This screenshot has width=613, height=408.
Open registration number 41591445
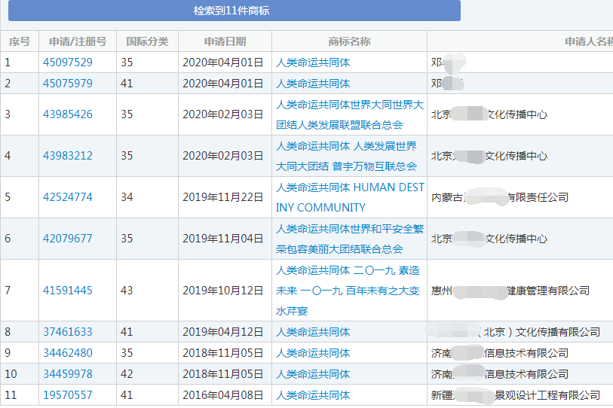68,291
